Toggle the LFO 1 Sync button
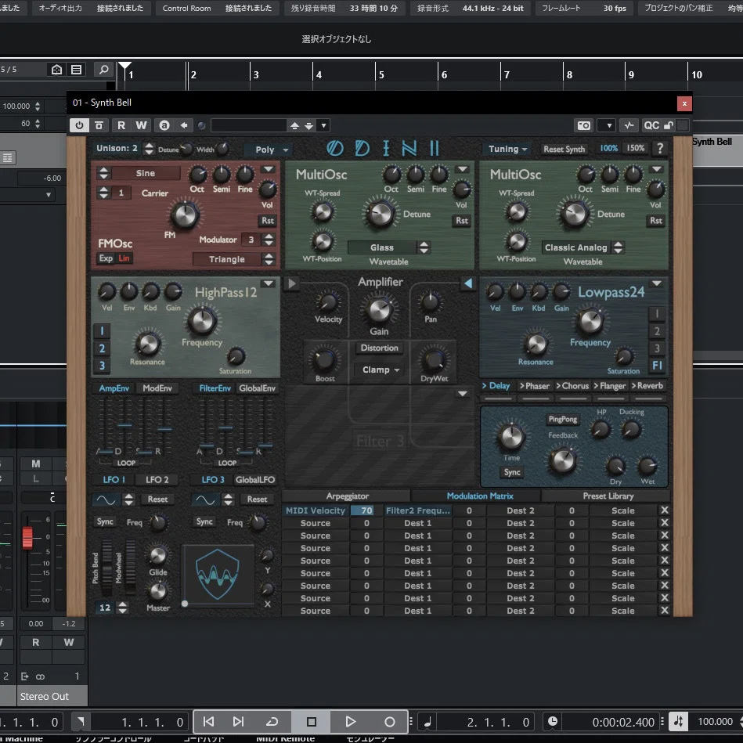The image size is (743, 743). tap(105, 521)
